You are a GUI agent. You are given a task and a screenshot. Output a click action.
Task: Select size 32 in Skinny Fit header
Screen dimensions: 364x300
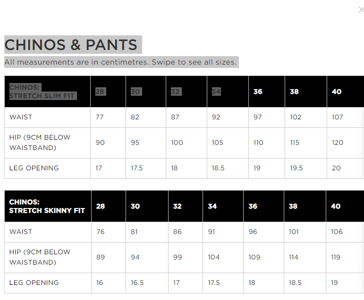click(178, 206)
